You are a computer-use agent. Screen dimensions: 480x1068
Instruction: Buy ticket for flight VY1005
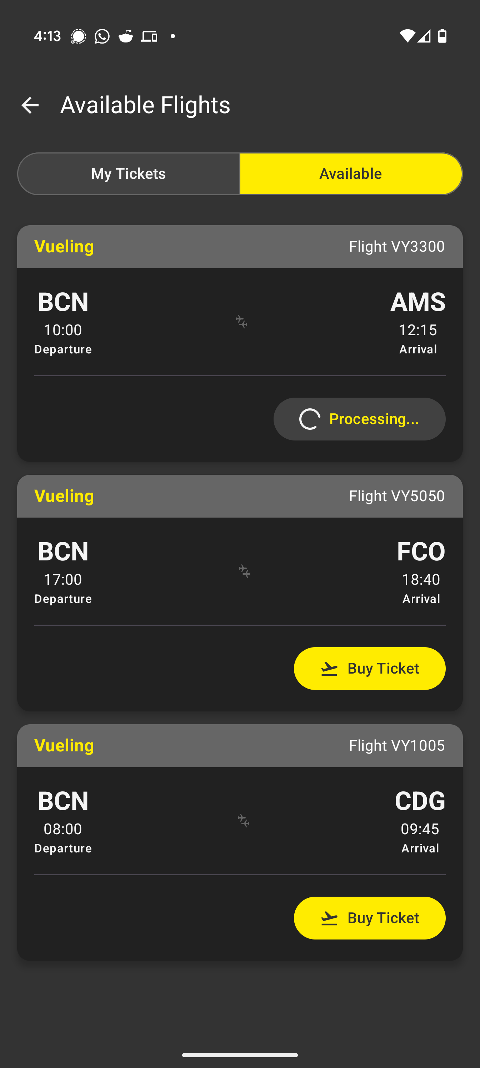pos(370,918)
